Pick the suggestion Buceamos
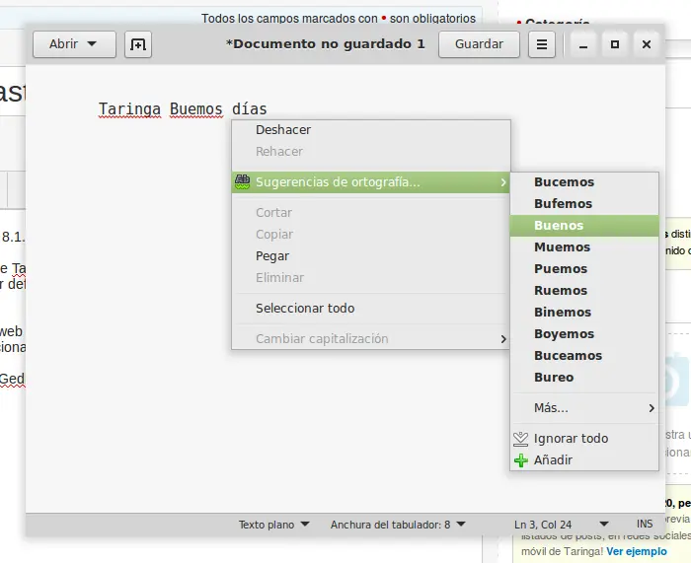This screenshot has height=563, width=691. click(x=584, y=356)
